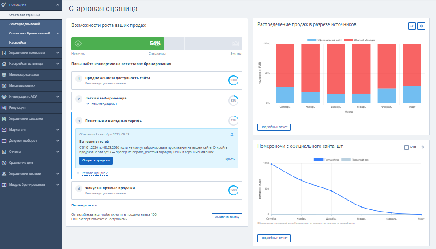Image resolution: width=436 pixels, height=249 pixels.
Task: Toggle the Официальный сайт legend series
Action: pos(324,40)
